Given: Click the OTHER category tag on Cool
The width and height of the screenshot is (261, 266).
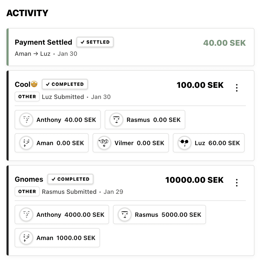Looking at the screenshot, I should [x=27, y=96].
